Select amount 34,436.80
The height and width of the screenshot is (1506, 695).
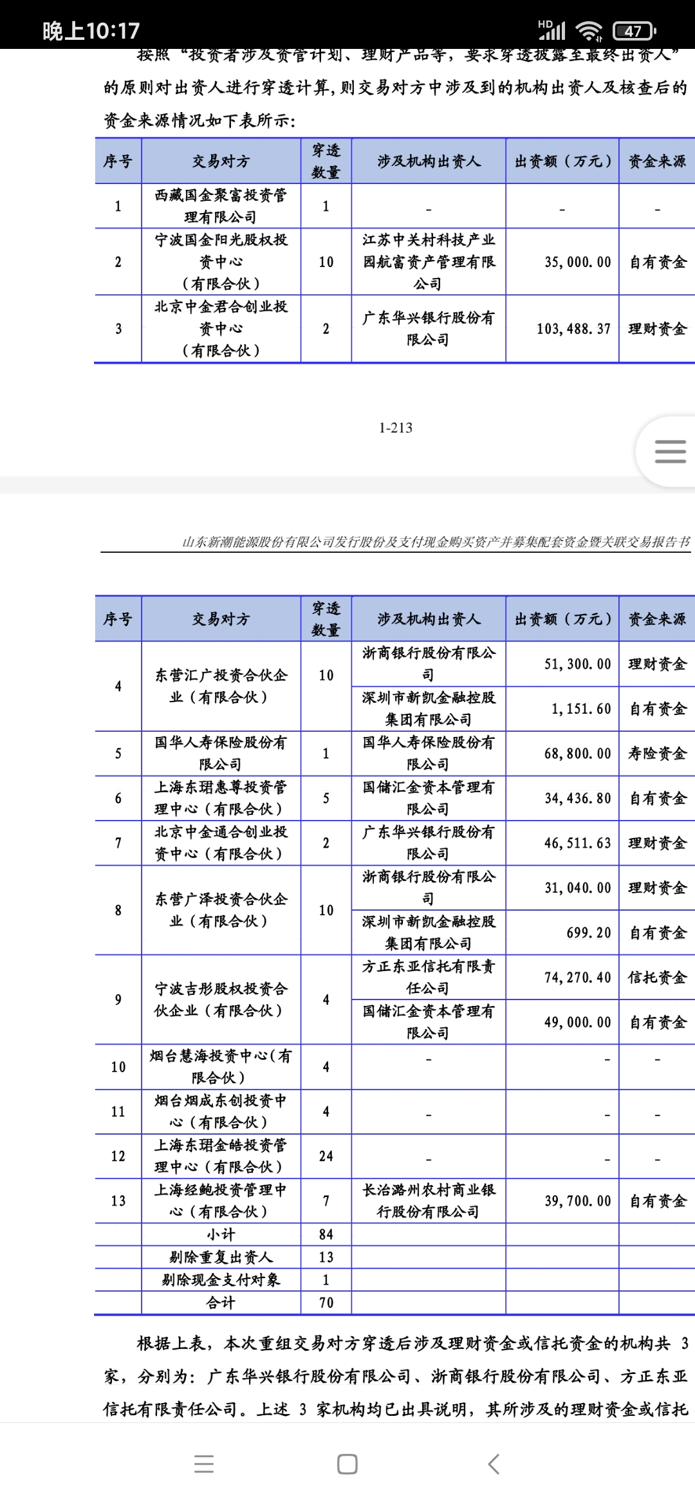(x=578, y=798)
